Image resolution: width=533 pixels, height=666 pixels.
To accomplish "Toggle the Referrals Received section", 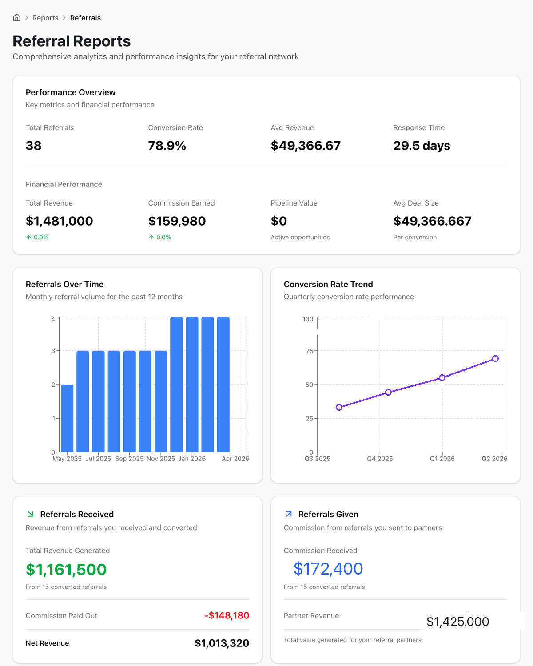I will click(x=77, y=514).
